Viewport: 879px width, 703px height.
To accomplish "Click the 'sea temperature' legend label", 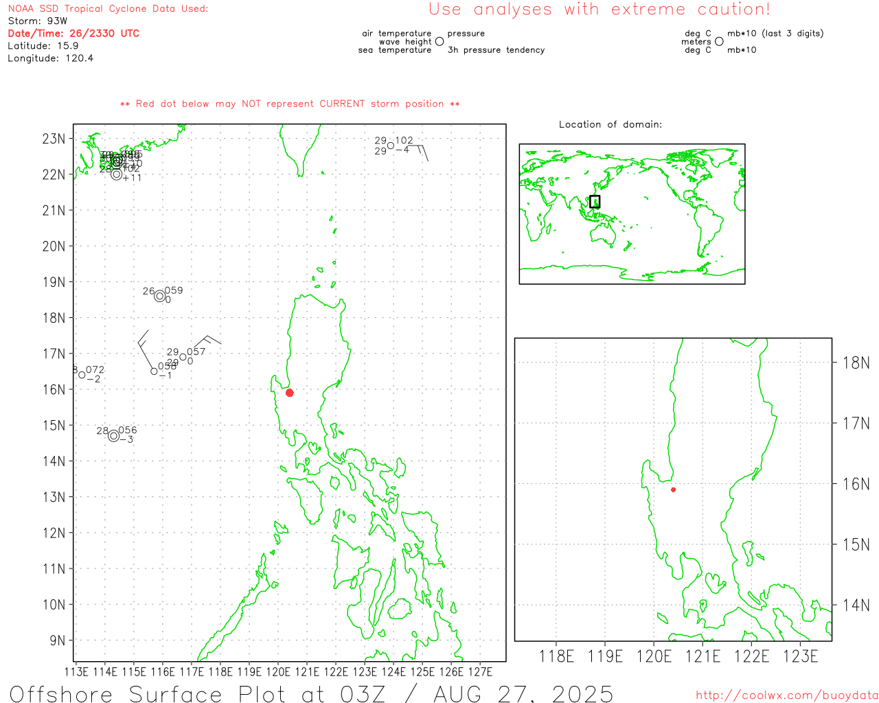I will pos(395,50).
